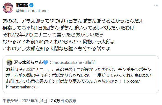This screenshot has width=162, height=105.
Task: Click the 2025年9月4日 post date
Action: pyautogui.click(x=34, y=101)
